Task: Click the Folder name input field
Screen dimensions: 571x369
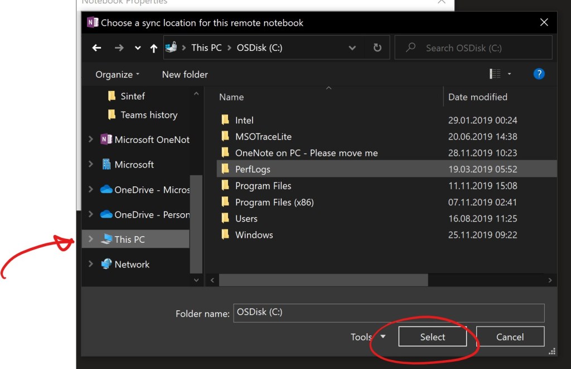Action: [388, 313]
